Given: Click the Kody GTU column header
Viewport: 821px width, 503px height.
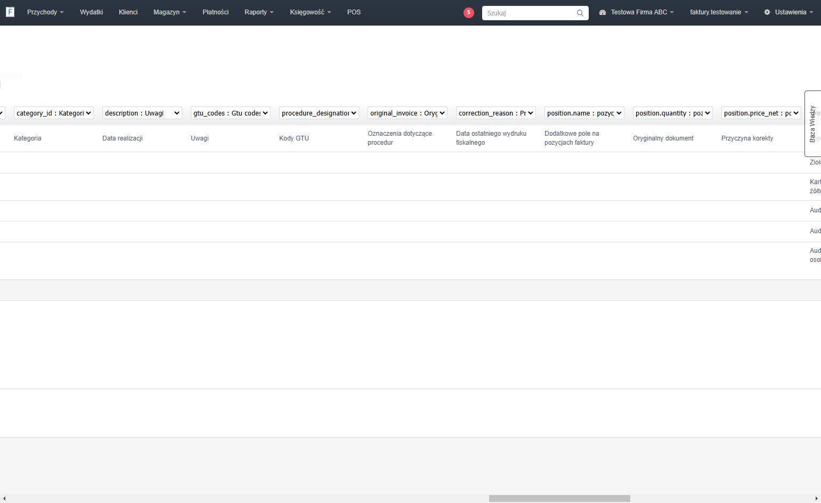Looking at the screenshot, I should click(294, 138).
